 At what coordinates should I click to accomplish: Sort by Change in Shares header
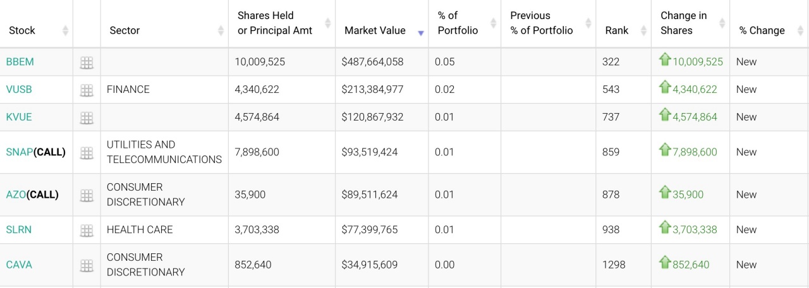click(x=684, y=23)
